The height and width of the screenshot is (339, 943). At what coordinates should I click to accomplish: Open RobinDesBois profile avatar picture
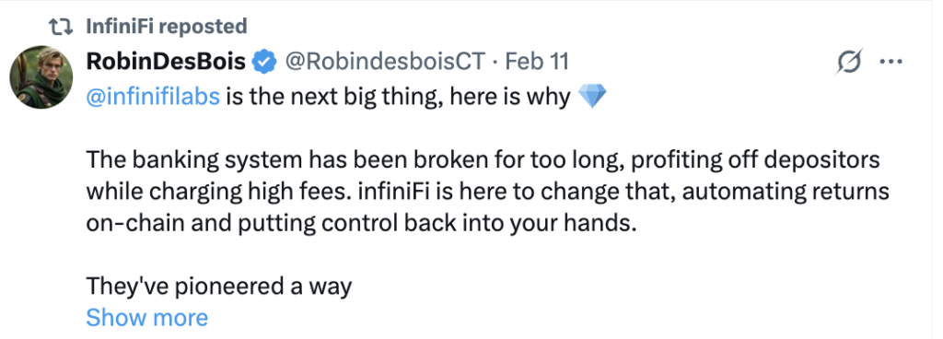[x=41, y=77]
